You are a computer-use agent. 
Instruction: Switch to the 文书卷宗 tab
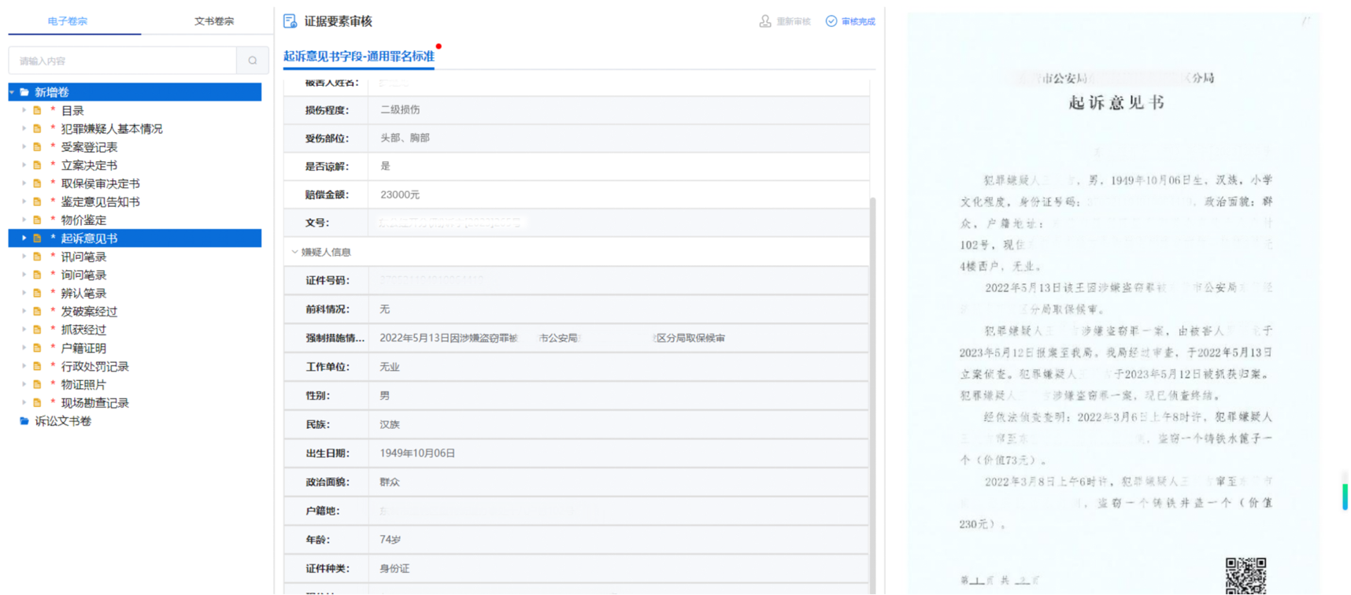click(214, 21)
